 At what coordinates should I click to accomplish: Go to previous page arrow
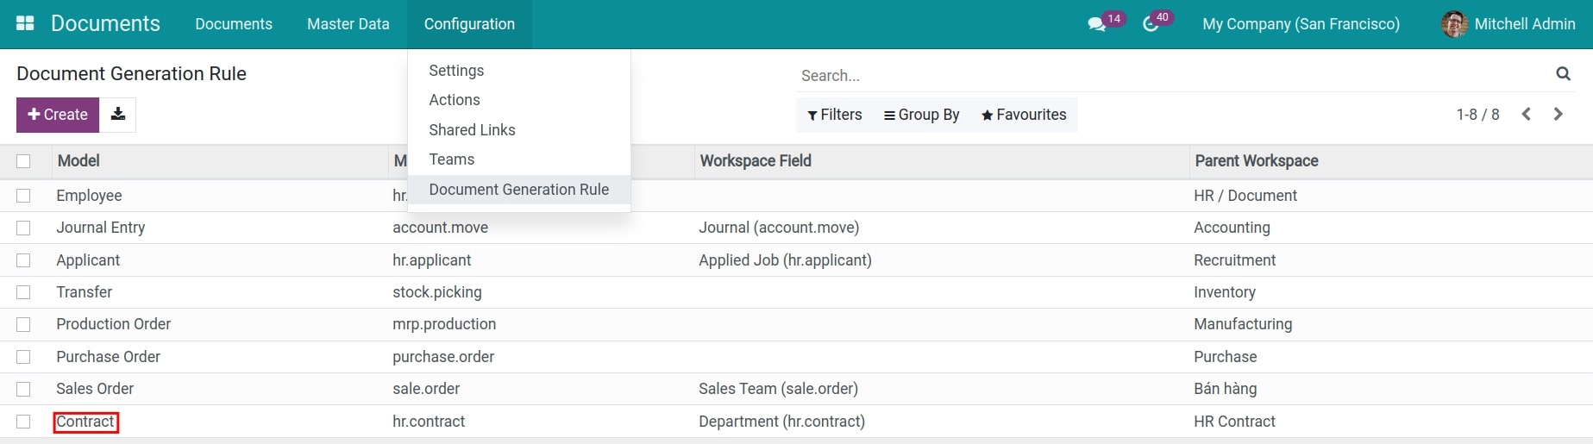(x=1526, y=115)
